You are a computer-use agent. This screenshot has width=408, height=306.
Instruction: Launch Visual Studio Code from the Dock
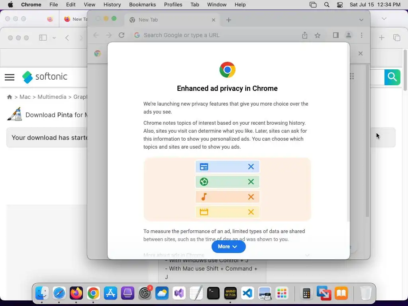coord(247,293)
